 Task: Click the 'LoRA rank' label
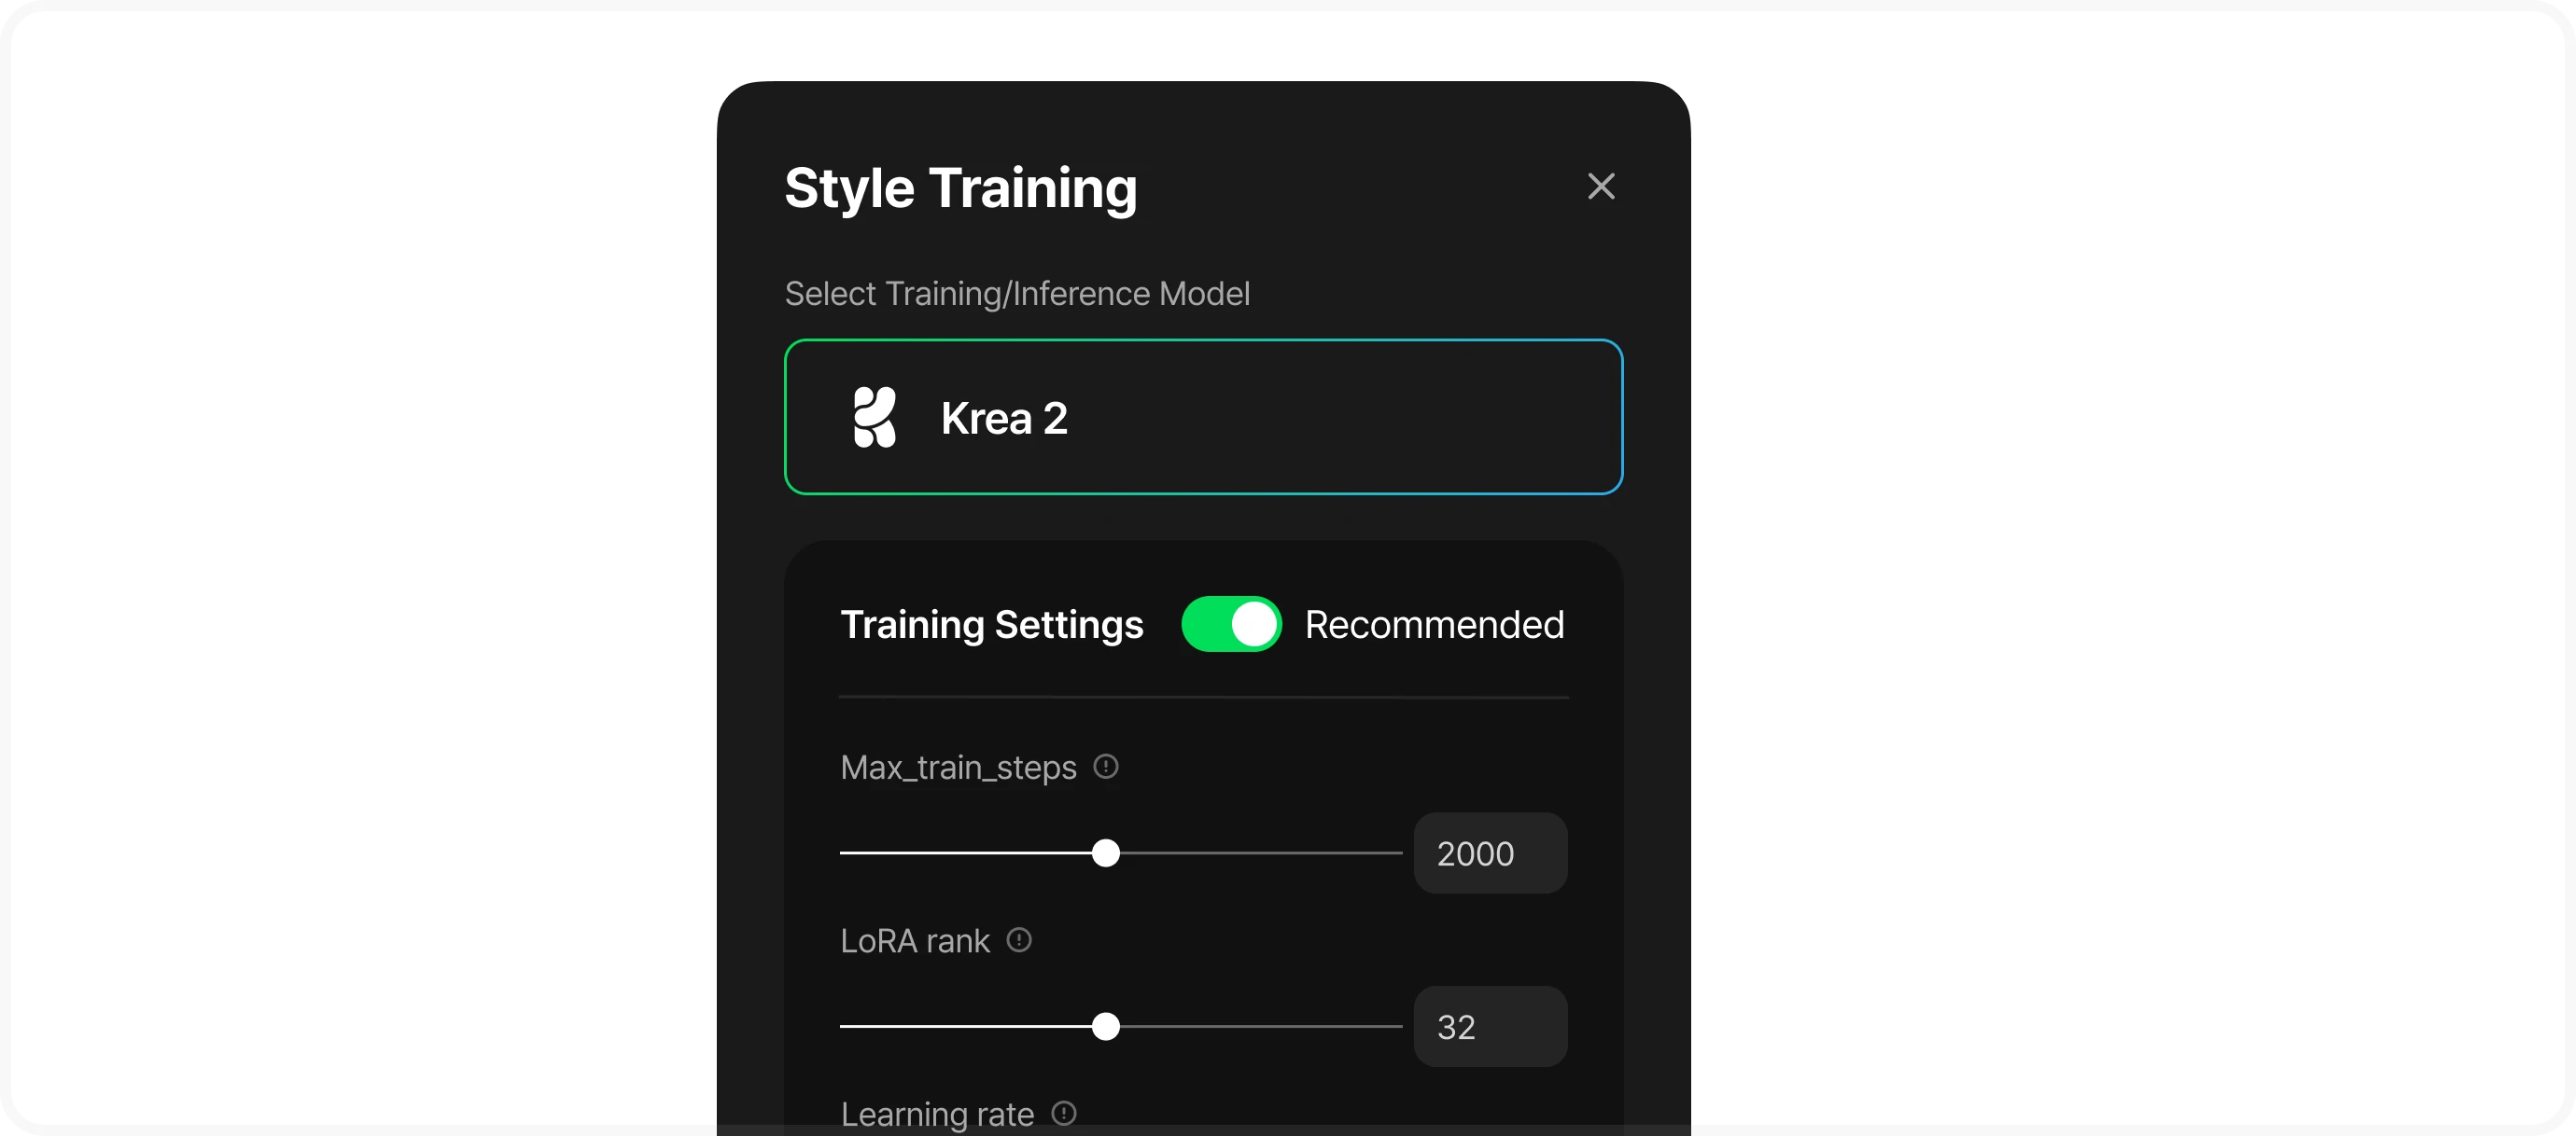tap(914, 941)
